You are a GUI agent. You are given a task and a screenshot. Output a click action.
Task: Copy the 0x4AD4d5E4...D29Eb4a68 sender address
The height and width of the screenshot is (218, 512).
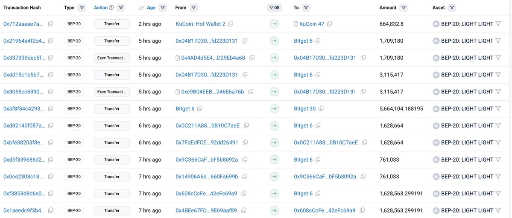251,58
